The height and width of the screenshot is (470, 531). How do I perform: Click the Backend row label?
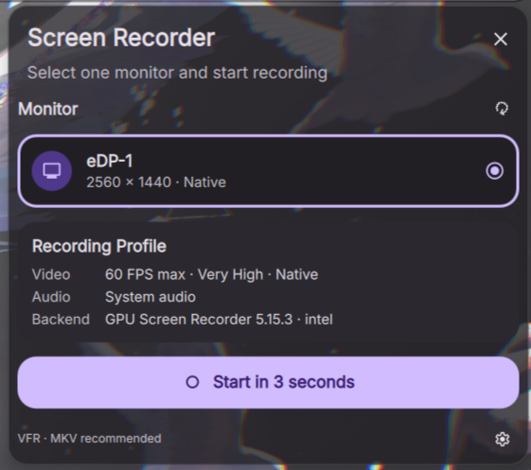pos(61,320)
